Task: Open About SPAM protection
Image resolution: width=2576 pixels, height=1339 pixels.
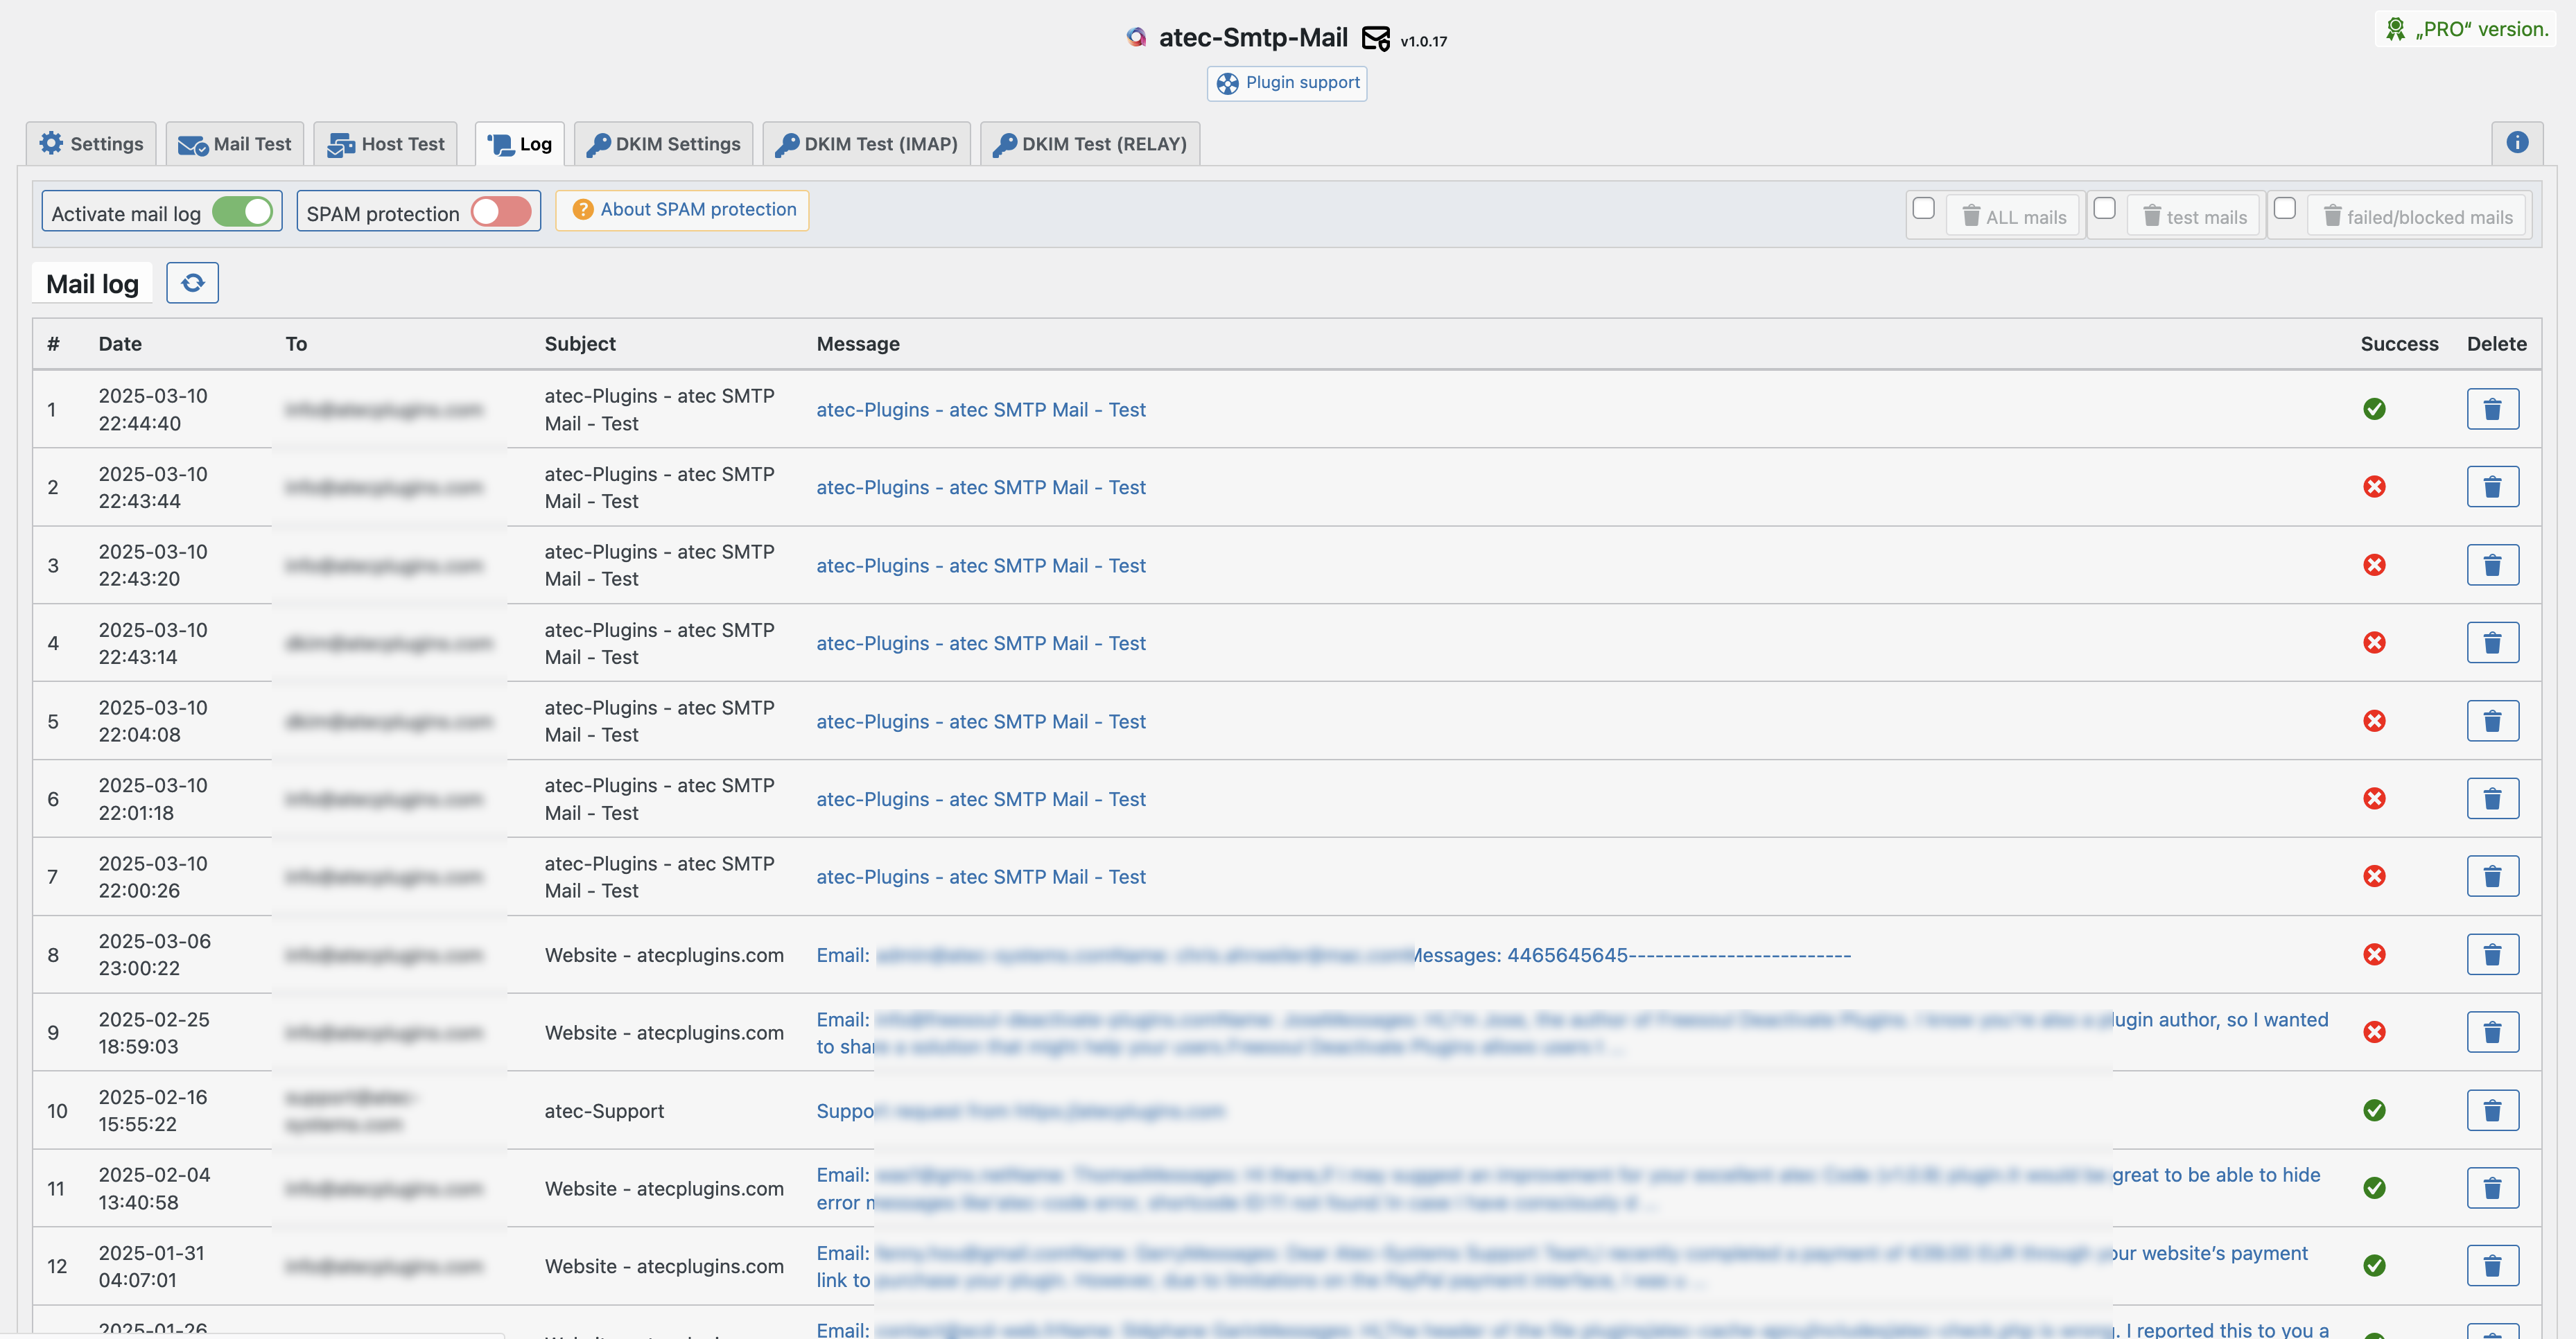Action: (682, 210)
